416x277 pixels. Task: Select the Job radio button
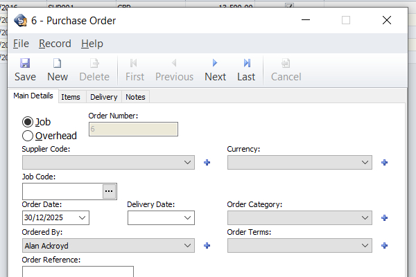click(x=28, y=122)
